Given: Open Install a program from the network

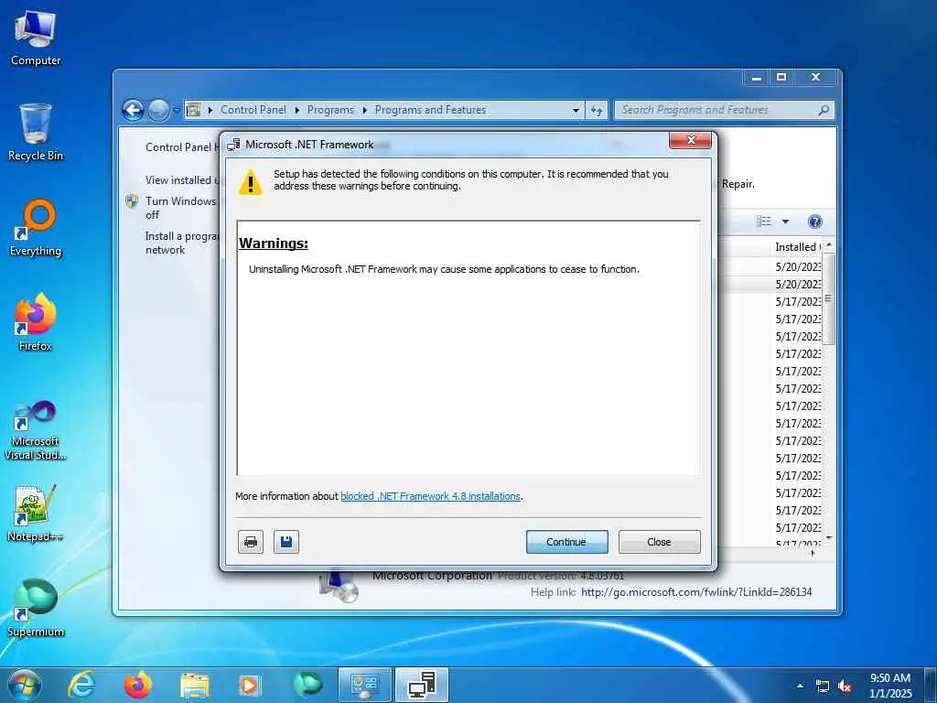Looking at the screenshot, I should pos(181,243).
